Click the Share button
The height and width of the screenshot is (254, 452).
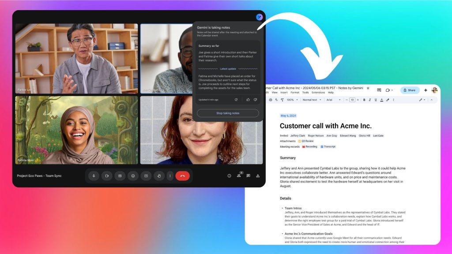[x=410, y=90]
